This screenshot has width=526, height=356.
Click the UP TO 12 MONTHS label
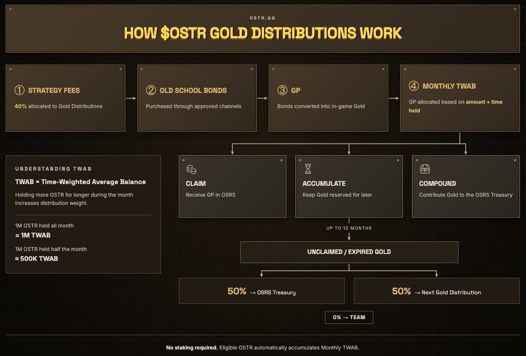point(349,228)
